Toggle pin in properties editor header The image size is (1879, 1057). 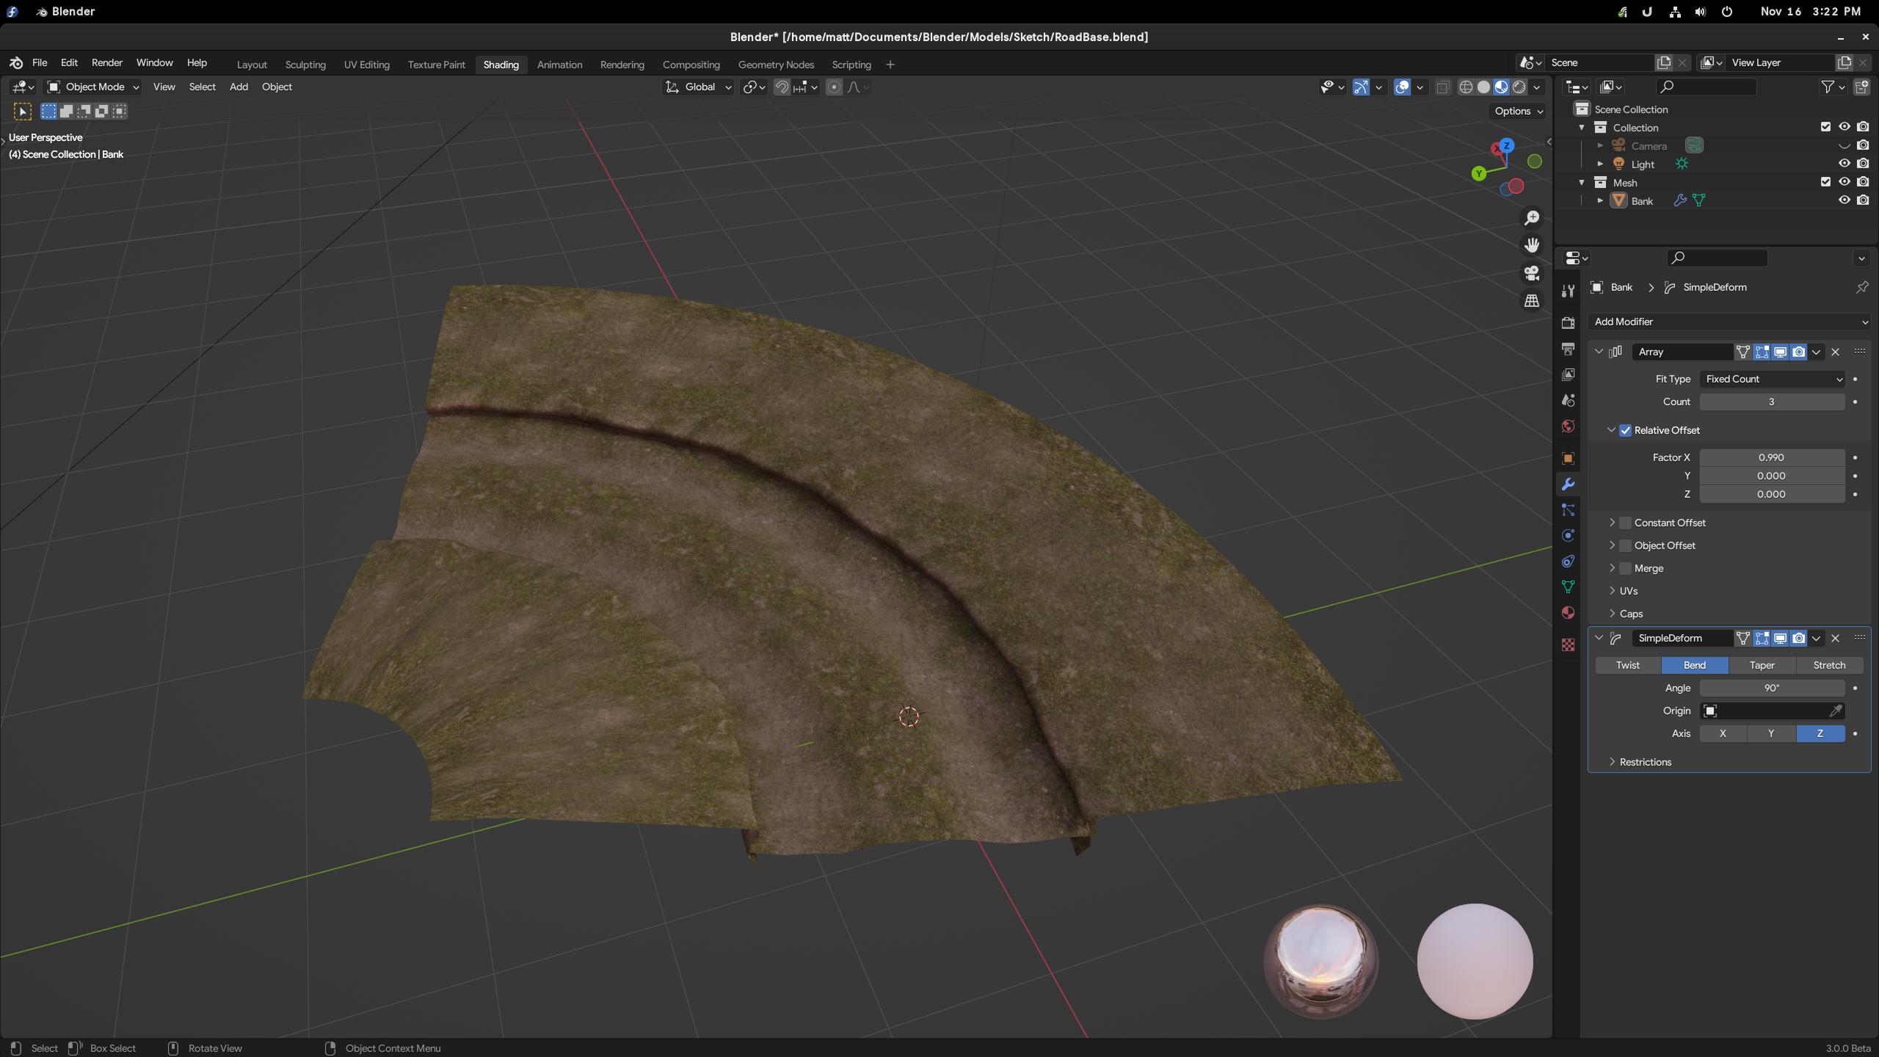point(1861,287)
